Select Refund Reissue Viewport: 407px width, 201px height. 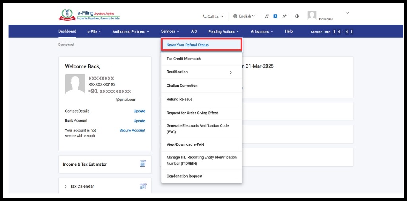click(202, 100)
